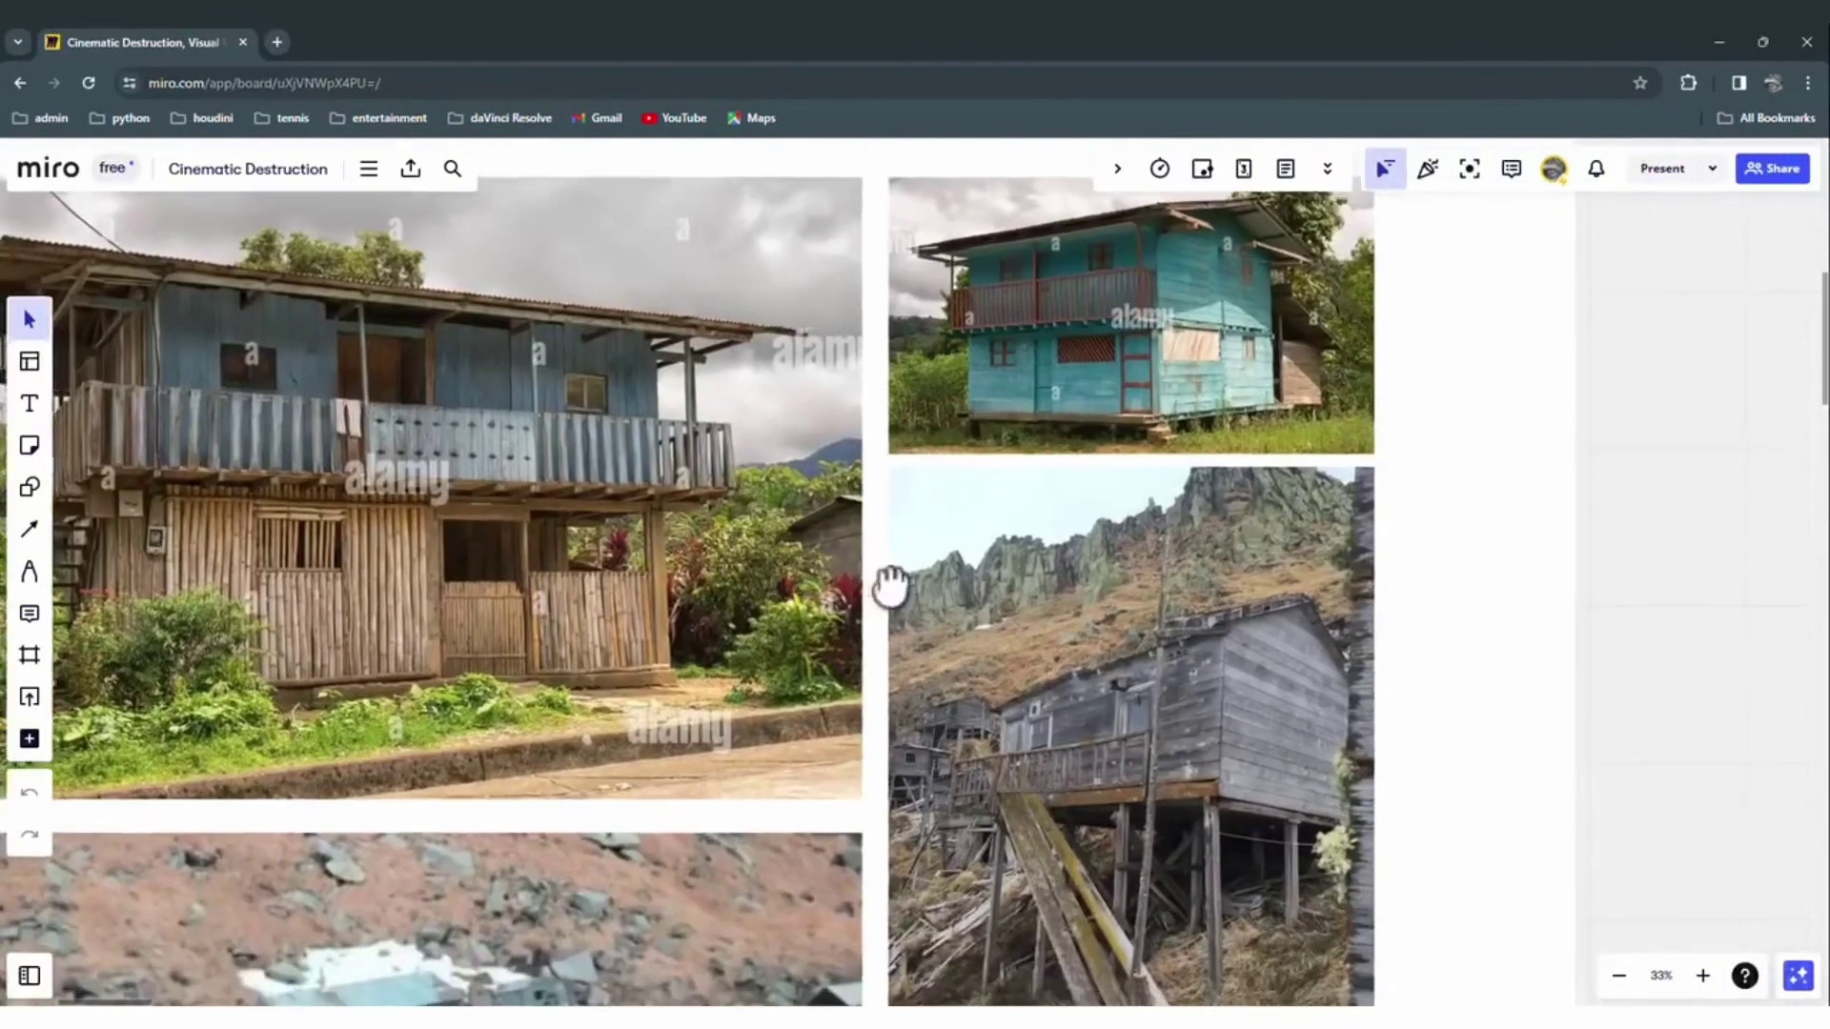The image size is (1830, 1029).
Task: Select the Sticky note tool
Action: click(x=30, y=445)
